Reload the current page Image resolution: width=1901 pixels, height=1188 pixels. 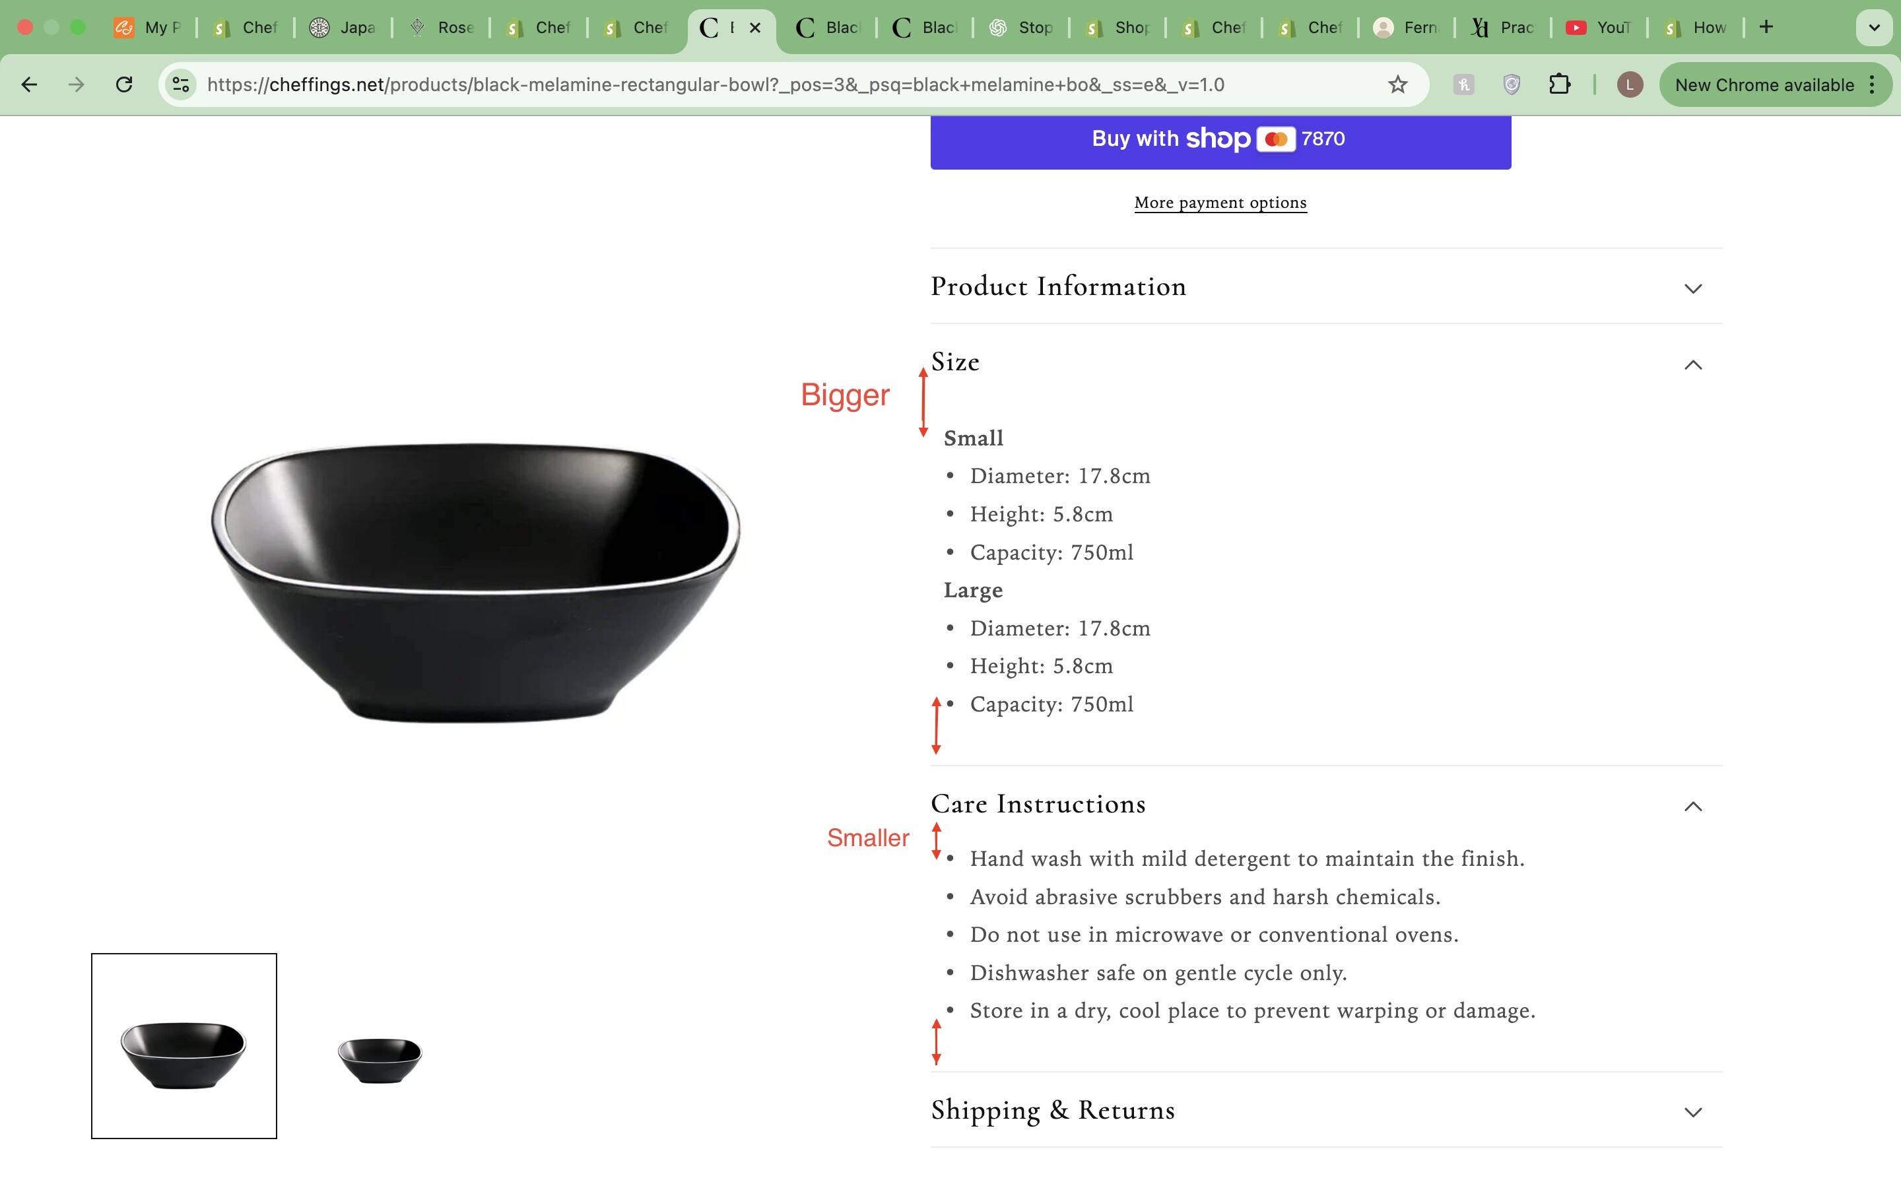[124, 85]
